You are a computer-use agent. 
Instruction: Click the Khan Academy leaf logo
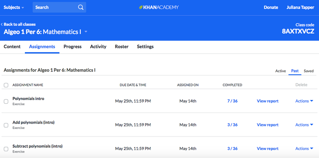(x=141, y=7)
